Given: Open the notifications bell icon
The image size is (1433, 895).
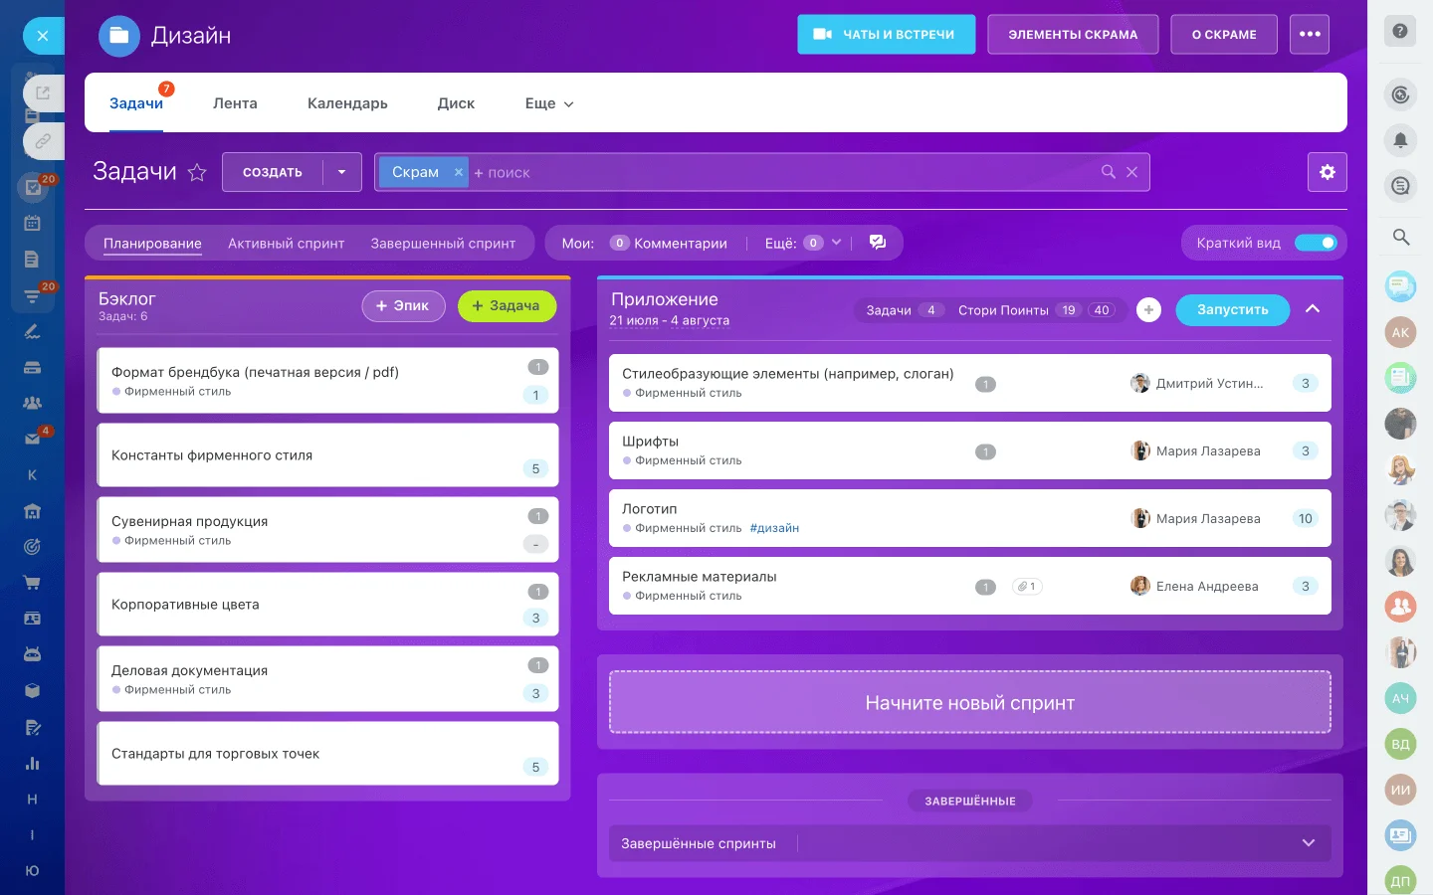Looking at the screenshot, I should click(x=1400, y=140).
